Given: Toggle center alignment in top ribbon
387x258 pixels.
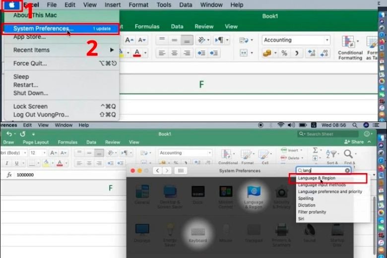Looking at the screenshot, I should pyautogui.click(x=174, y=53).
